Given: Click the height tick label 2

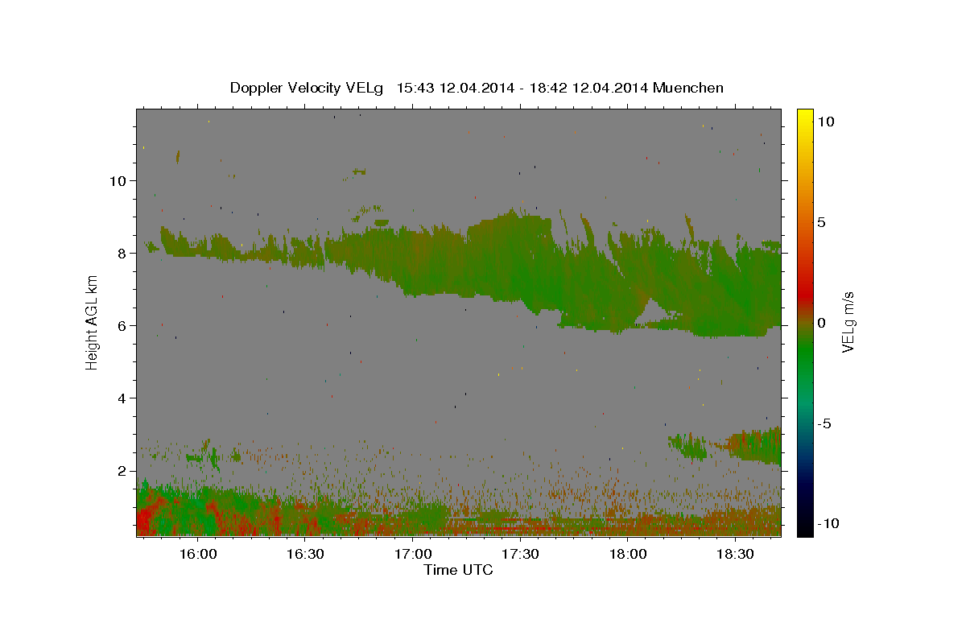Looking at the screenshot, I should click(x=122, y=471).
